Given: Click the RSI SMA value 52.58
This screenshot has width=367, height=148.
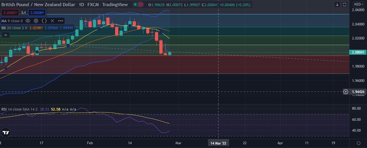Looking at the screenshot, I should (x=56, y=109).
